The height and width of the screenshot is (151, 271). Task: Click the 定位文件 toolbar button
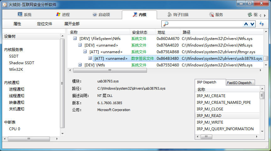[x=44, y=24]
